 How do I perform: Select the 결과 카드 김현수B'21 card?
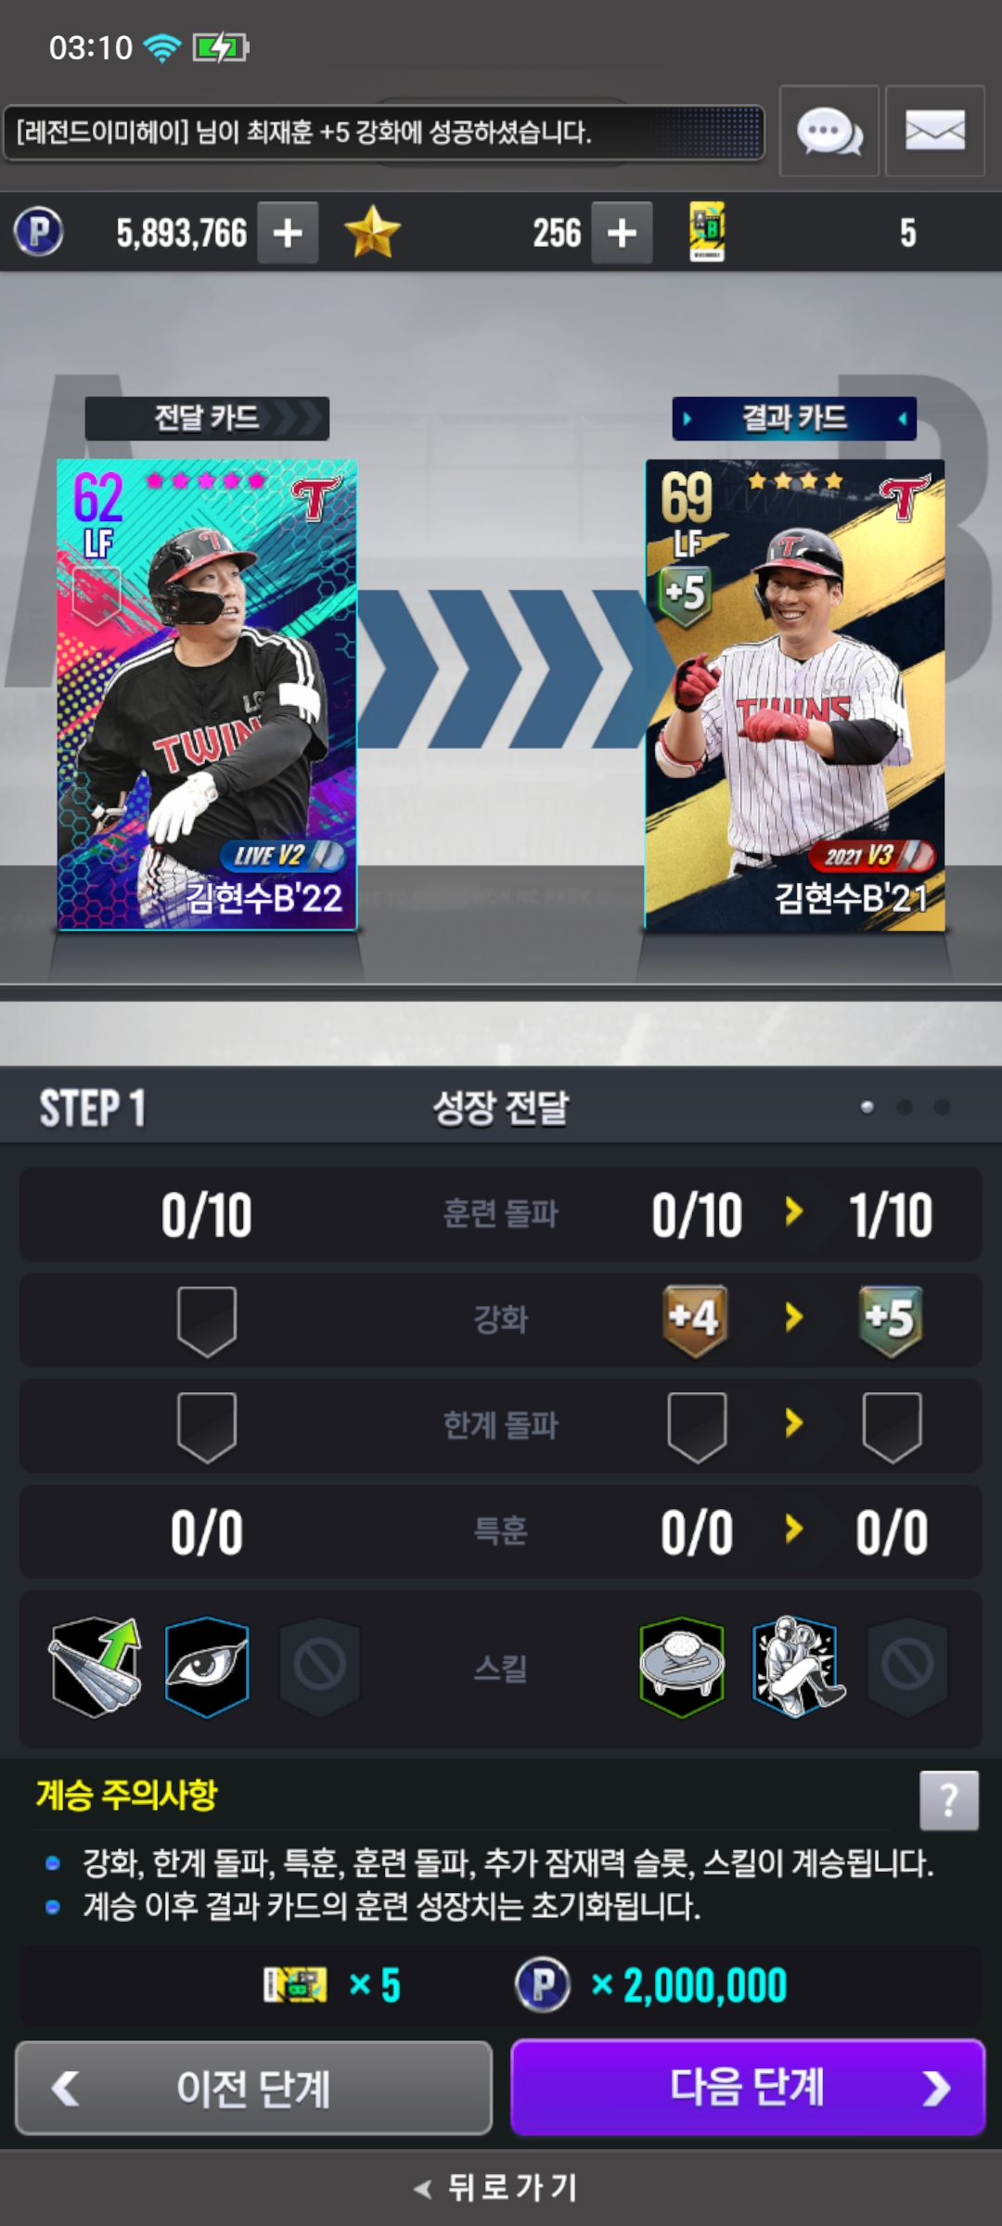(795, 695)
